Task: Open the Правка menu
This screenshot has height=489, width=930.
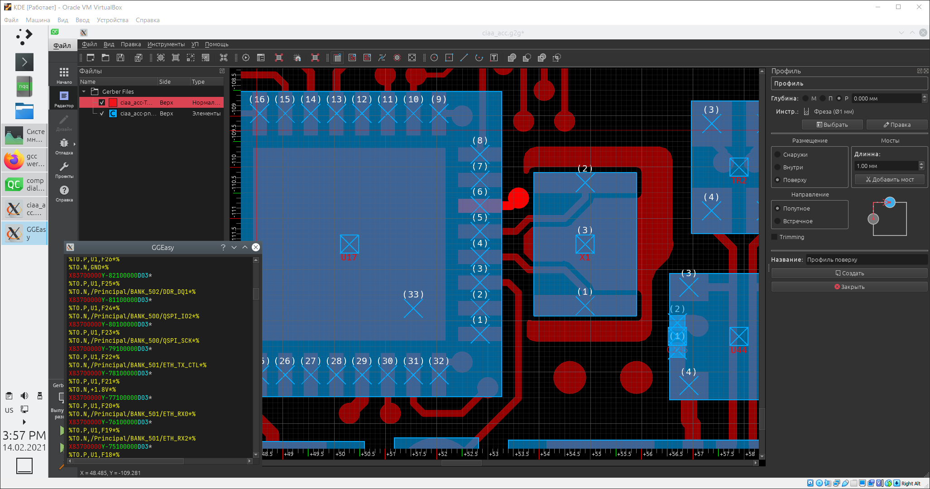Action: (130, 44)
